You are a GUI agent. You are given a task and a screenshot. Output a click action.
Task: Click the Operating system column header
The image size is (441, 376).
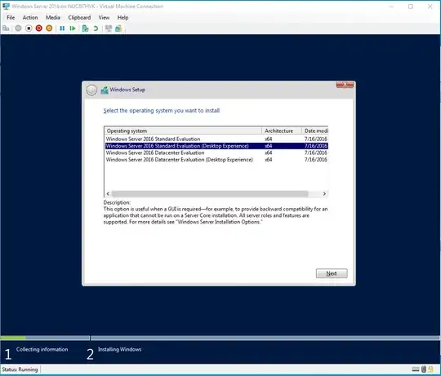tap(183, 130)
